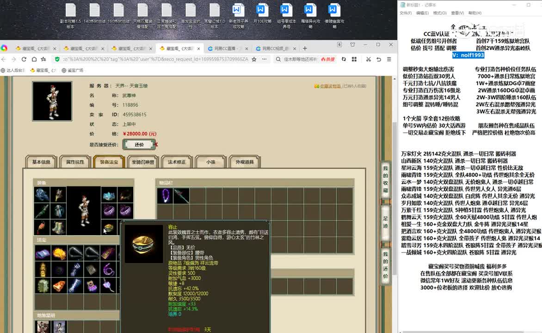
Task: Open Notepad 编辑(E) menu
Action: pyautogui.click(x=422, y=13)
